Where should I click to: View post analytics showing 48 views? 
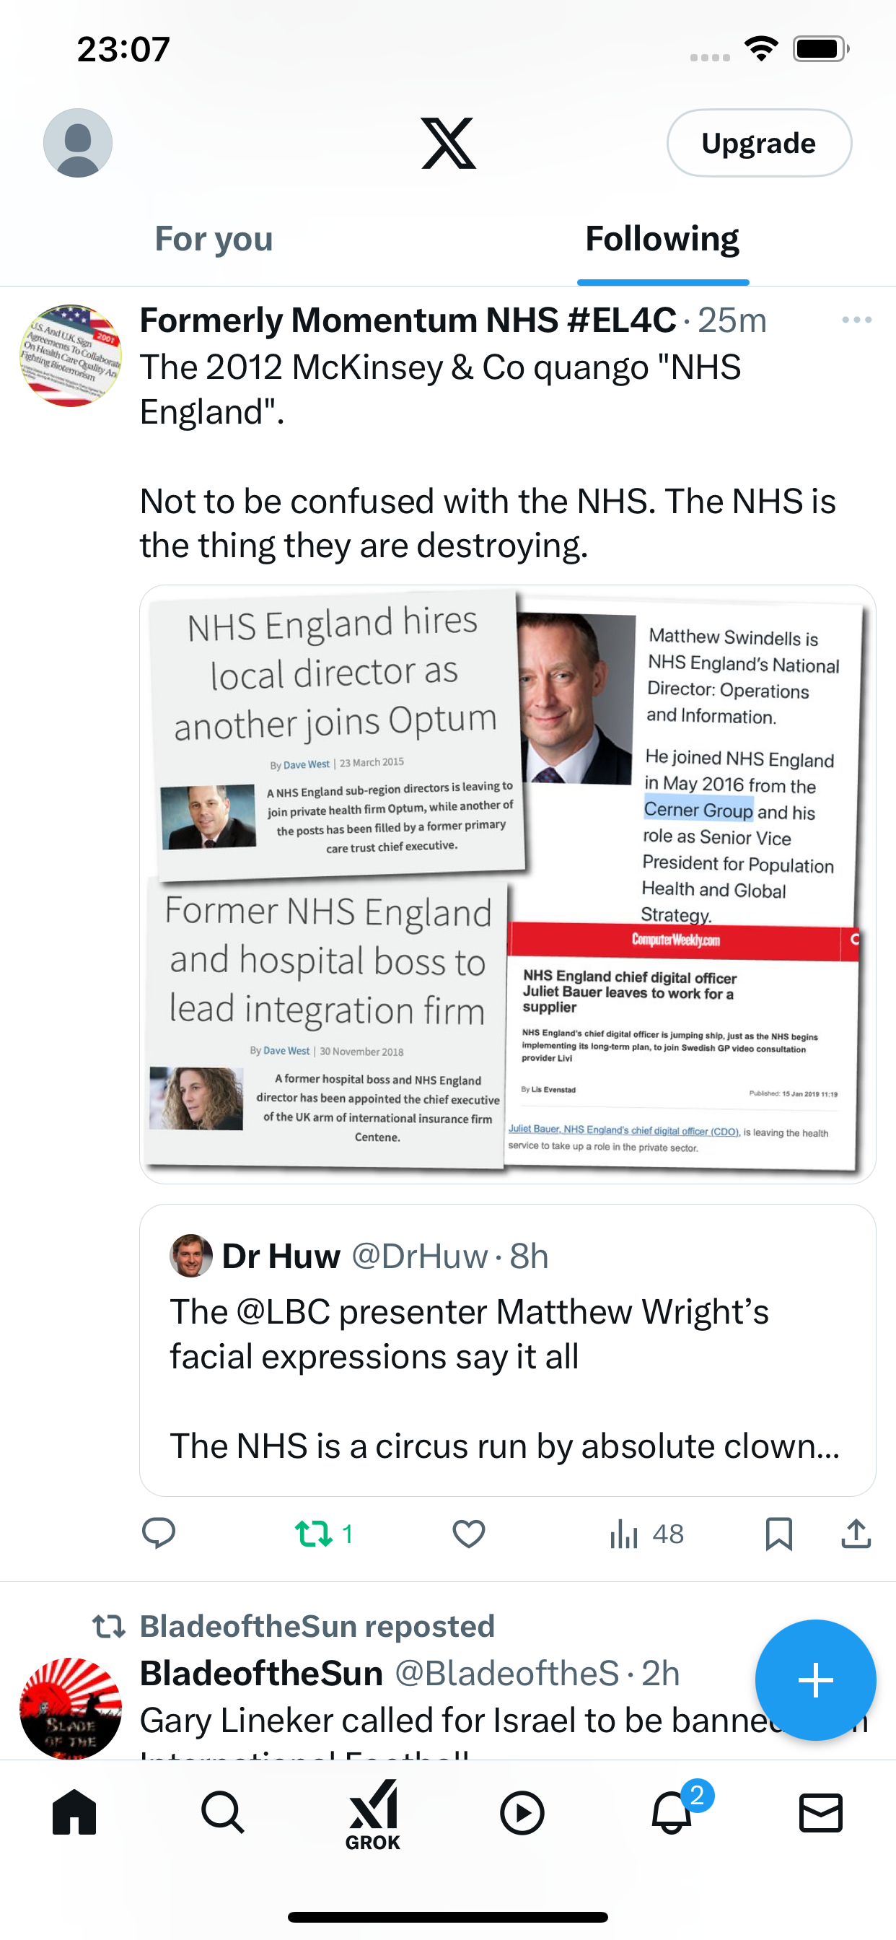646,1534
